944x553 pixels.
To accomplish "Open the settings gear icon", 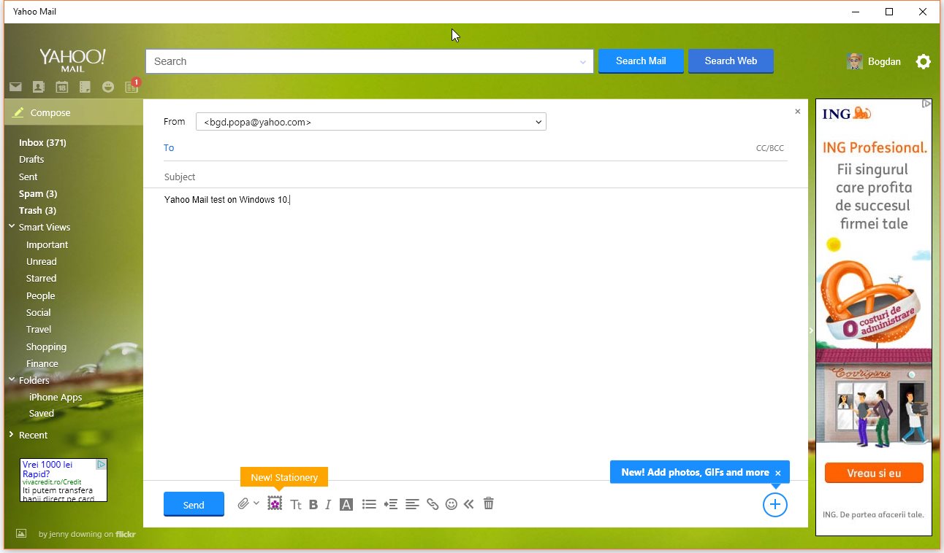I will point(924,61).
